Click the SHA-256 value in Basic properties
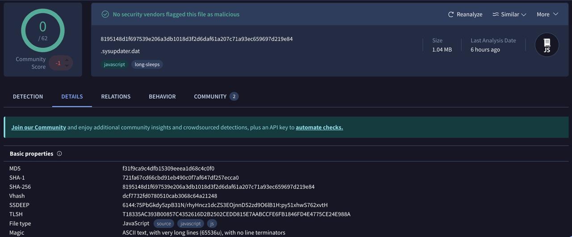This screenshot has height=237, width=572. (219, 187)
